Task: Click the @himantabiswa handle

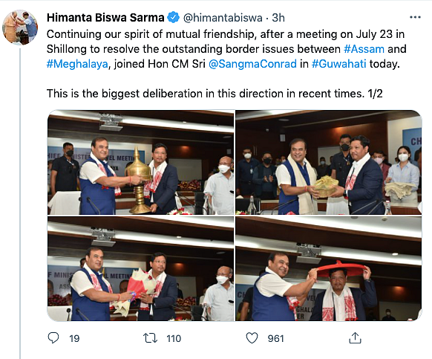Action: point(223,18)
